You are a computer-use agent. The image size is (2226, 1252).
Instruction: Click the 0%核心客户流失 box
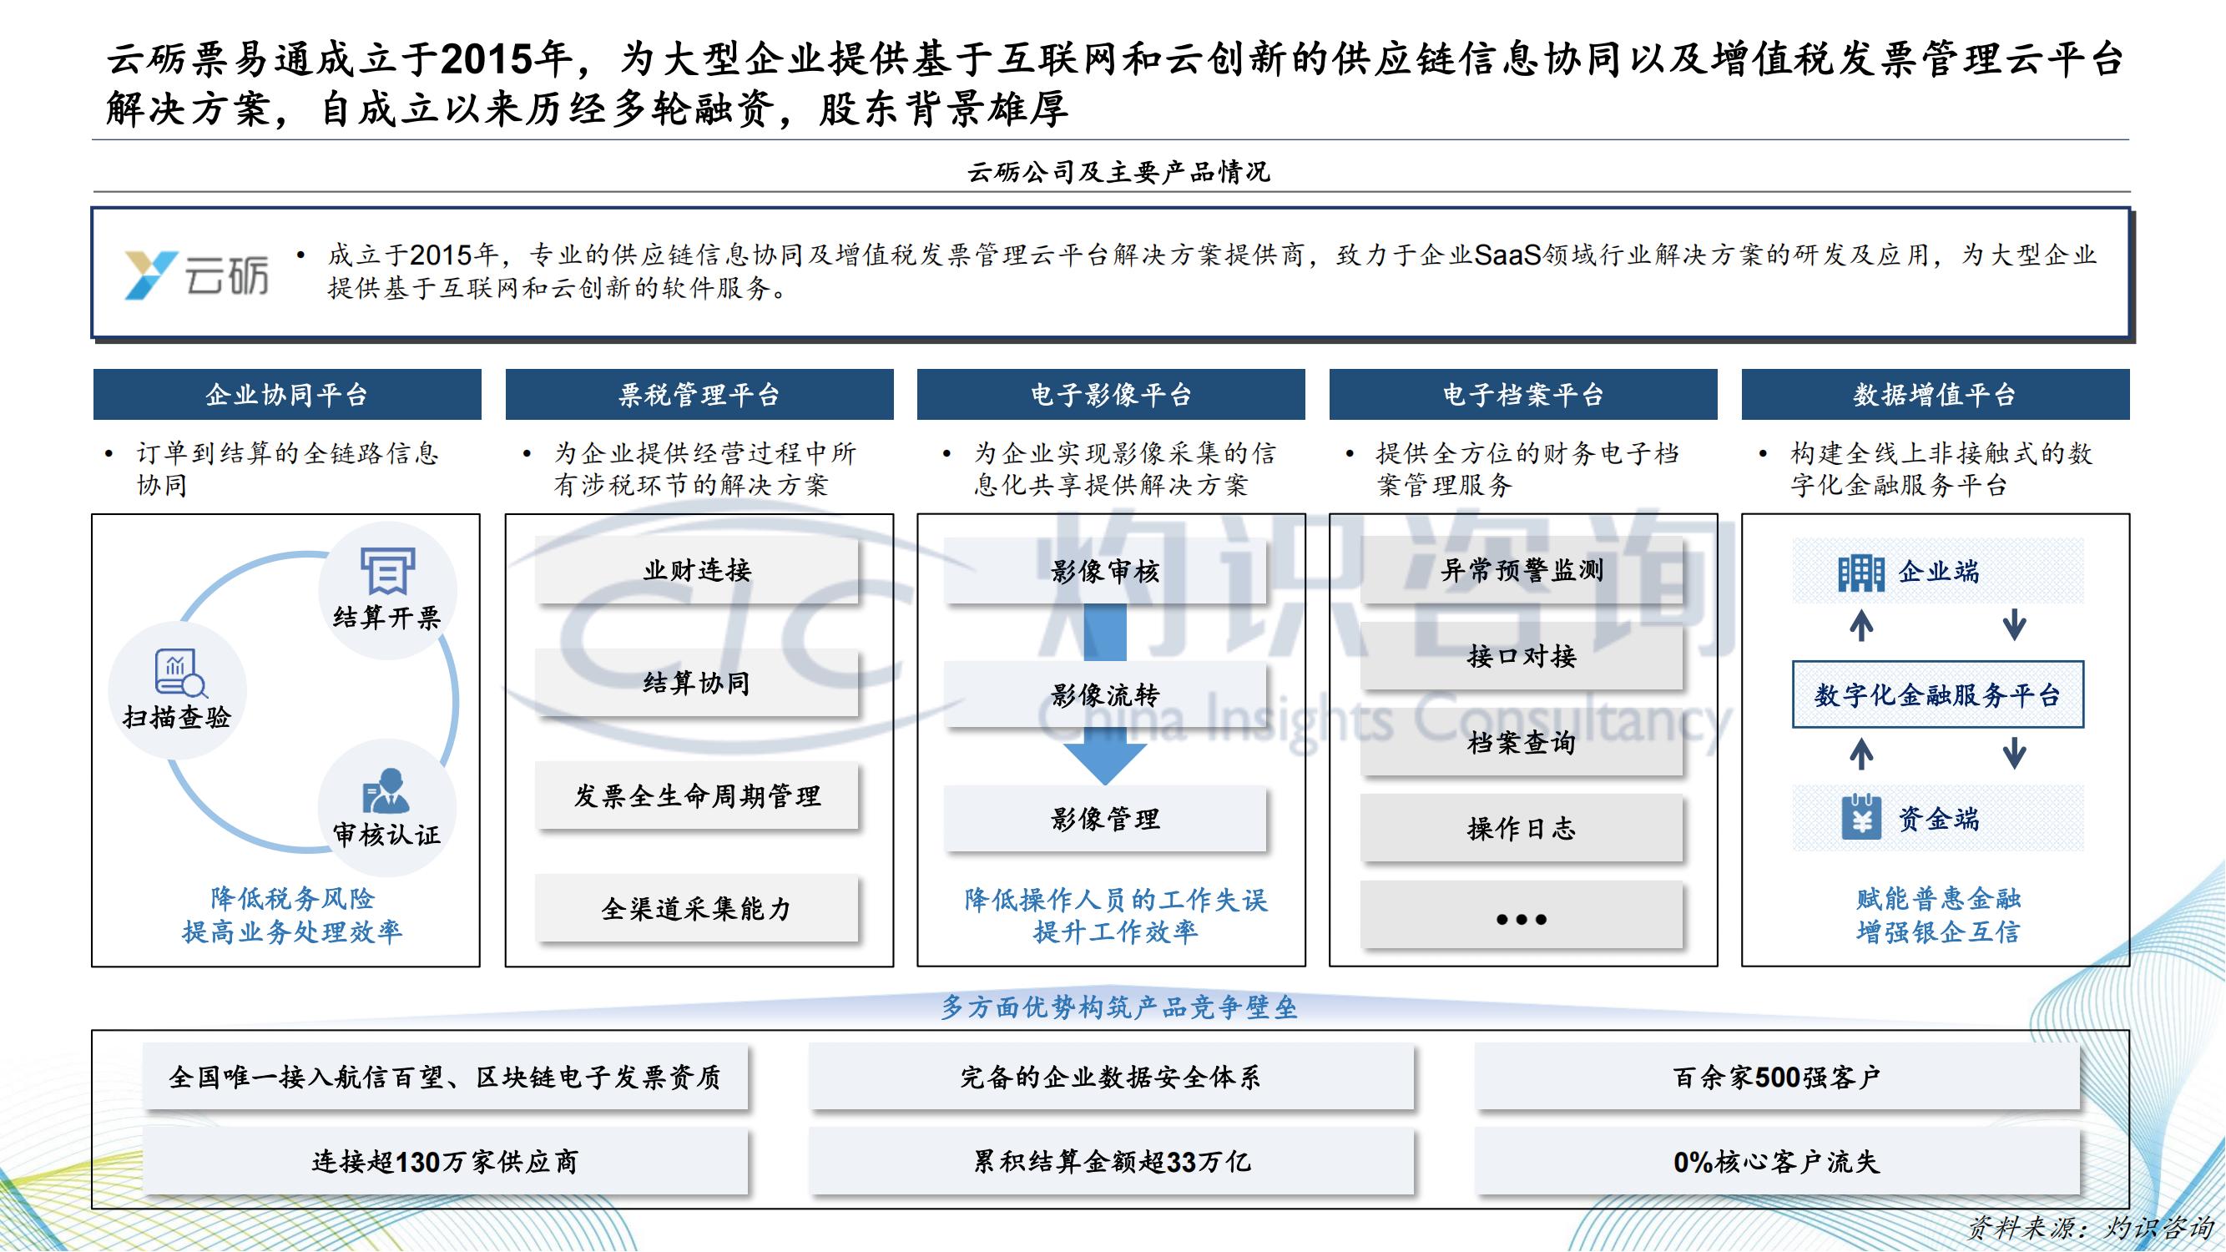coord(1777,1162)
